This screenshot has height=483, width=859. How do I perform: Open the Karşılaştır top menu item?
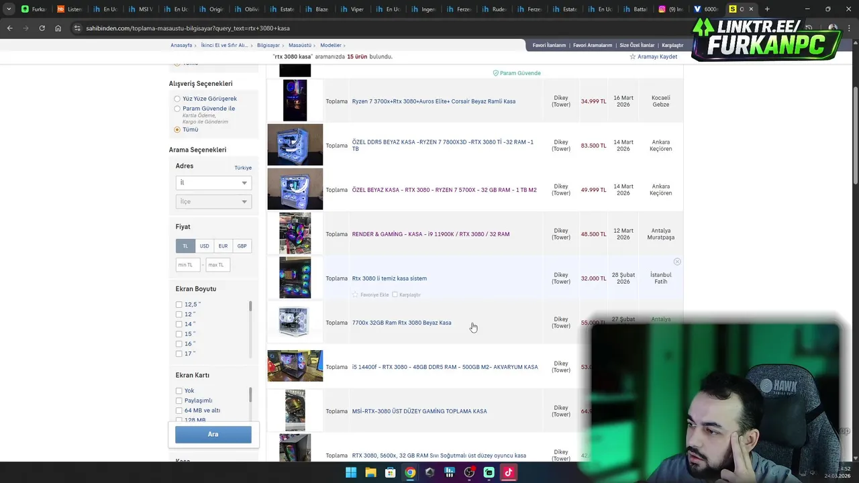[672, 46]
